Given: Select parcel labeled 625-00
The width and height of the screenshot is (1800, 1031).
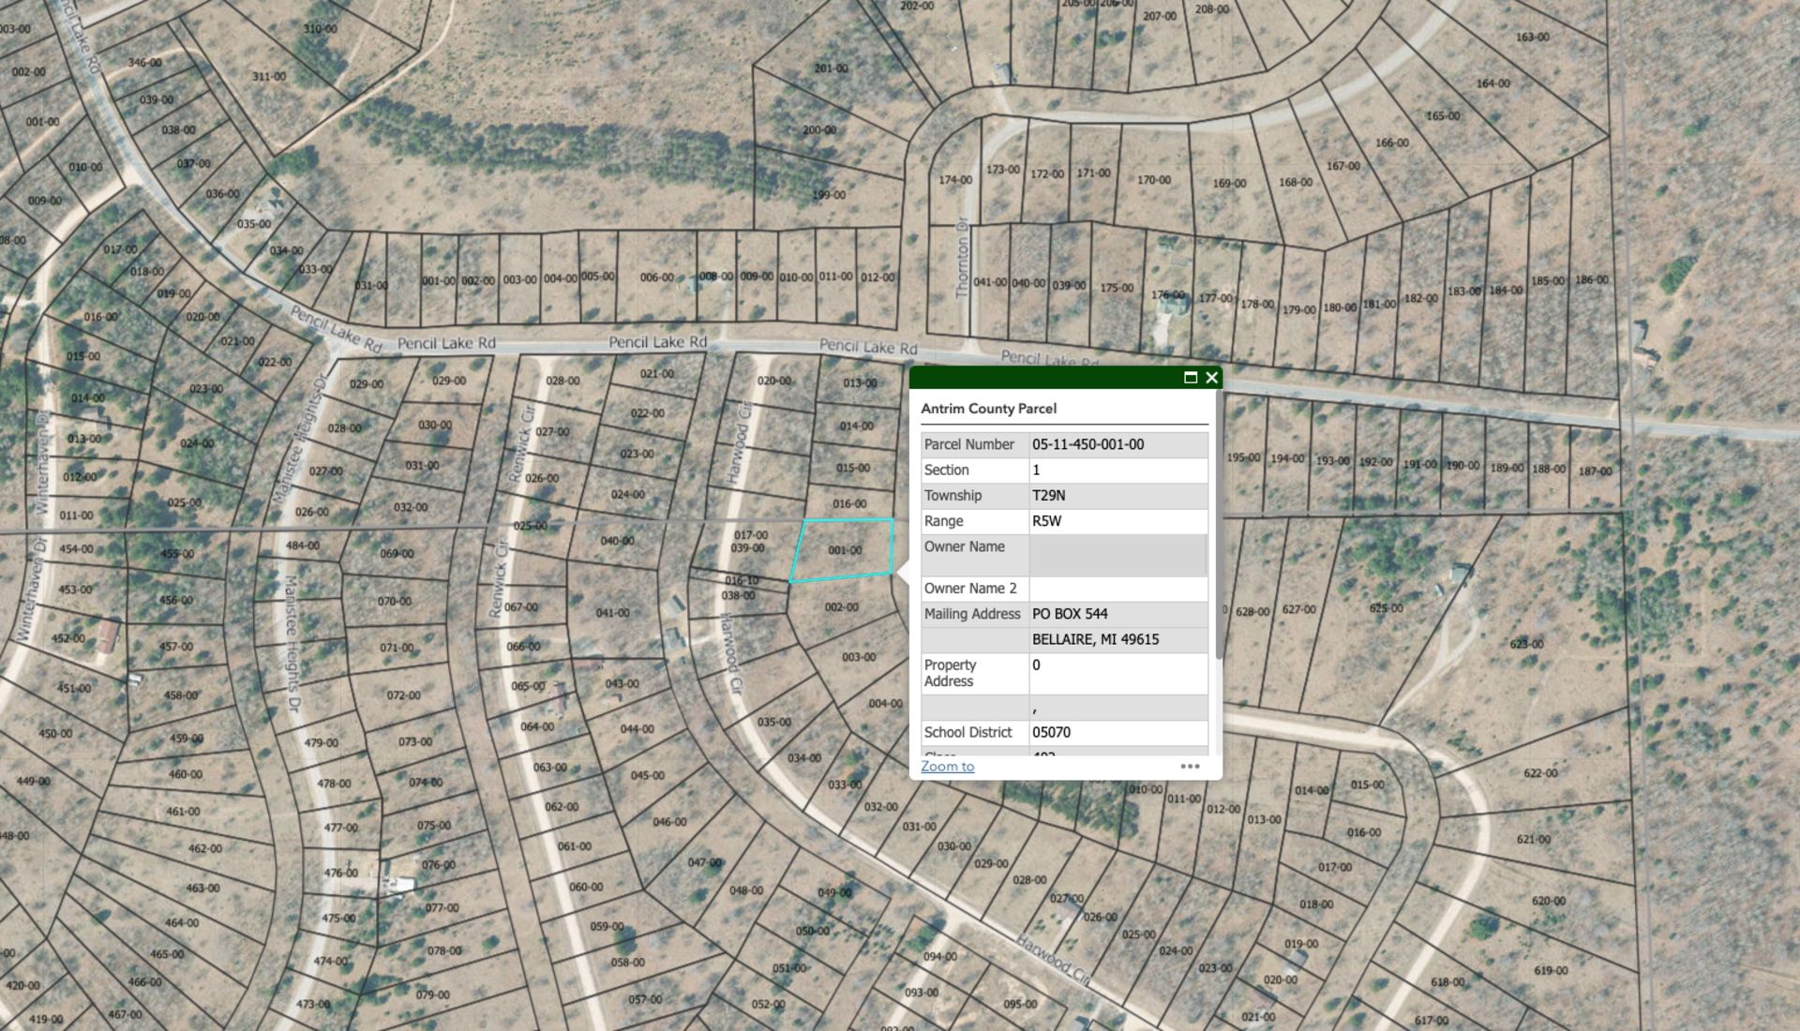Looking at the screenshot, I should (x=1386, y=608).
